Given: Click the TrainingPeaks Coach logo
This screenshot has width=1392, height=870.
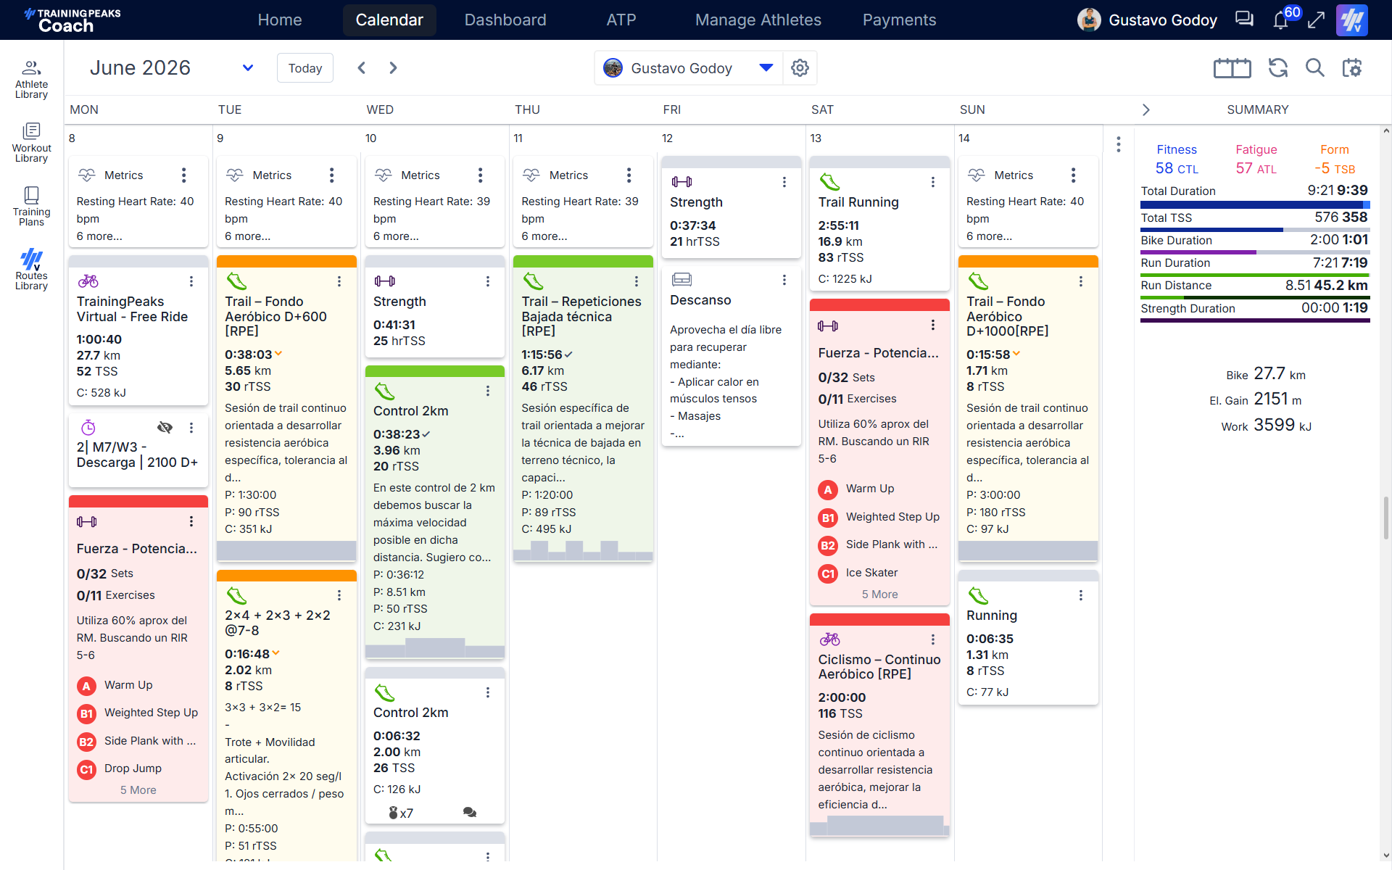Looking at the screenshot, I should coord(72,20).
